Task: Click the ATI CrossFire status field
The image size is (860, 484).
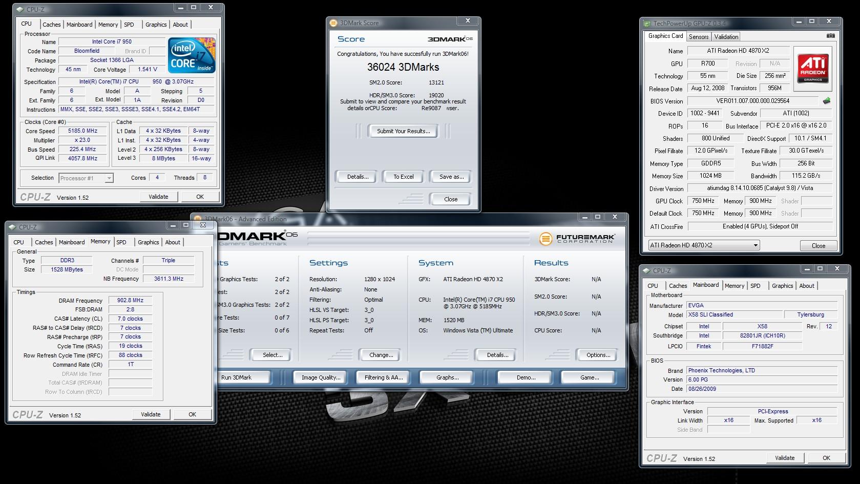Action: (x=760, y=226)
